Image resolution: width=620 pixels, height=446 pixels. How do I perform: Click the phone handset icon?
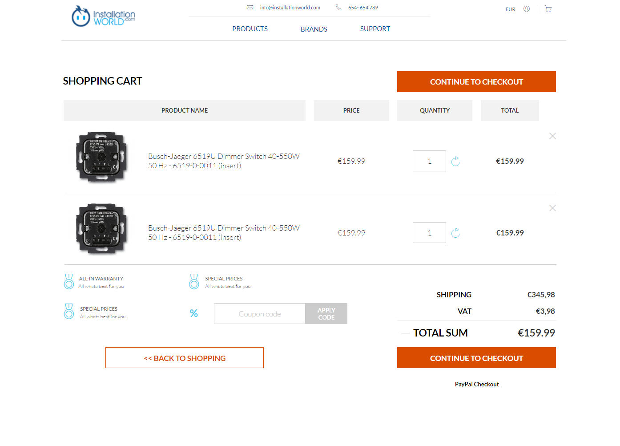pos(338,8)
